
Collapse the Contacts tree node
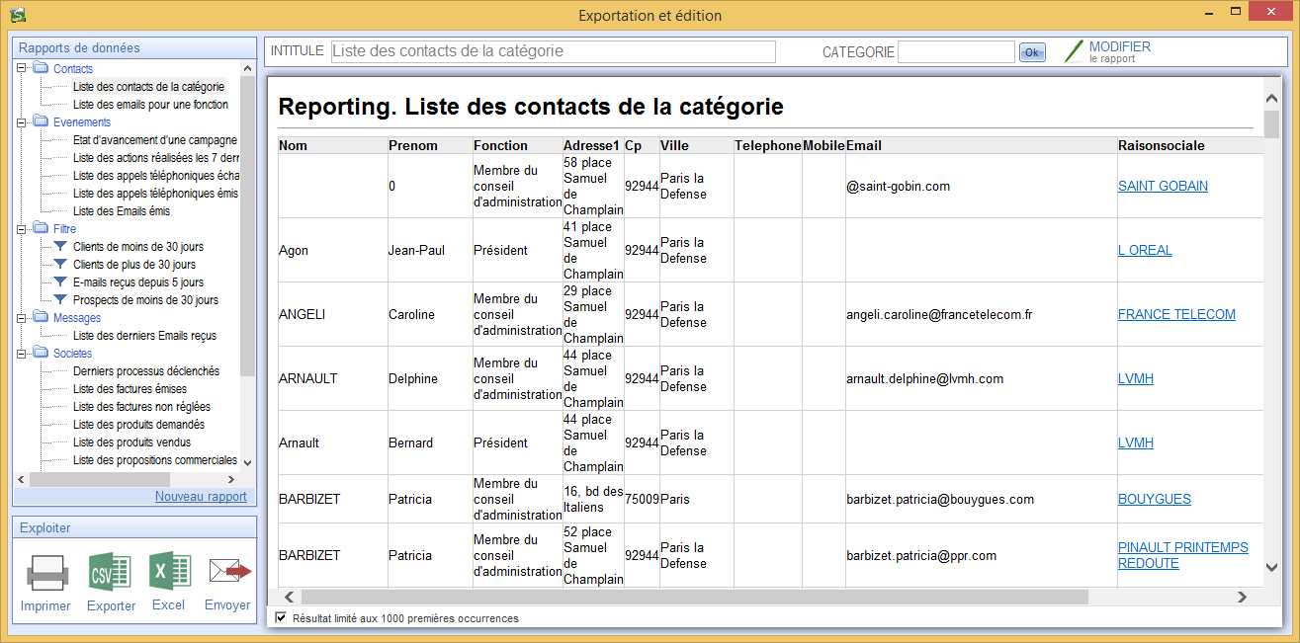22,69
